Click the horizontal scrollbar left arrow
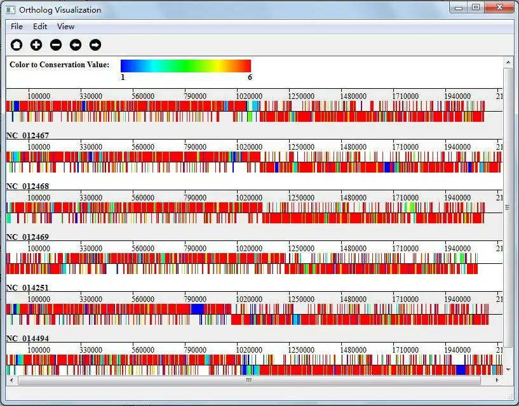This screenshot has height=406, width=519. (x=11, y=381)
